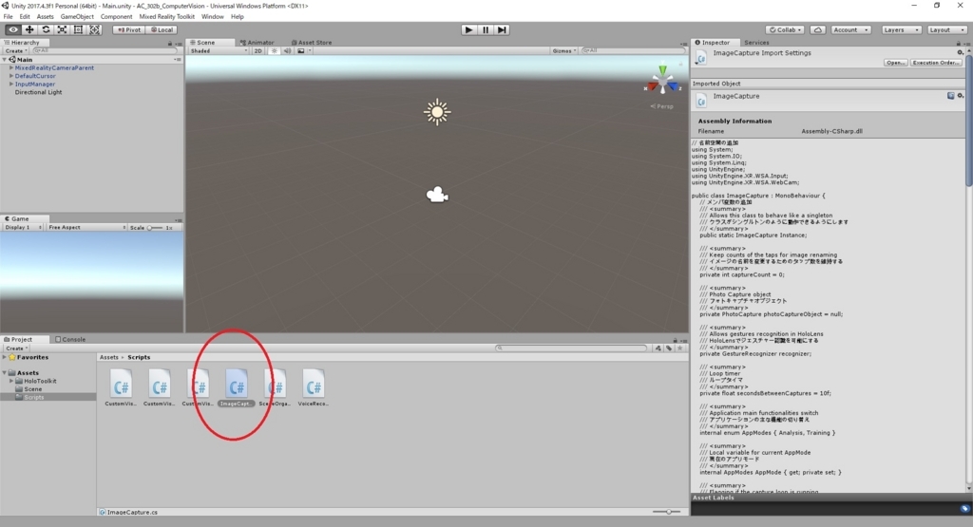This screenshot has width=973, height=527.
Task: Toggle the Hierarchy panel lock
Action: coord(170,44)
